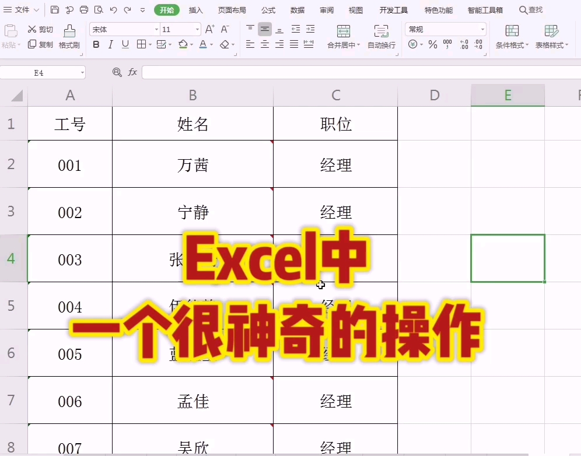Toggle middle vertical alignment

(x=265, y=29)
